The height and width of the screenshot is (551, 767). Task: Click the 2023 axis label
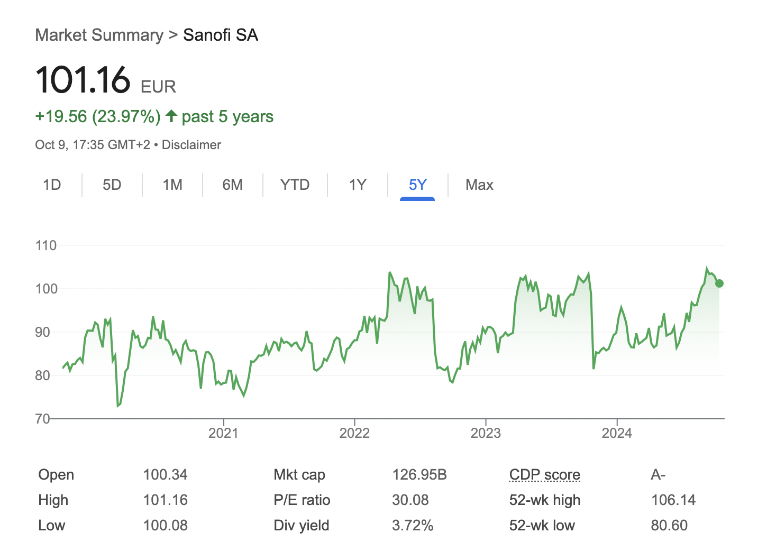[486, 433]
